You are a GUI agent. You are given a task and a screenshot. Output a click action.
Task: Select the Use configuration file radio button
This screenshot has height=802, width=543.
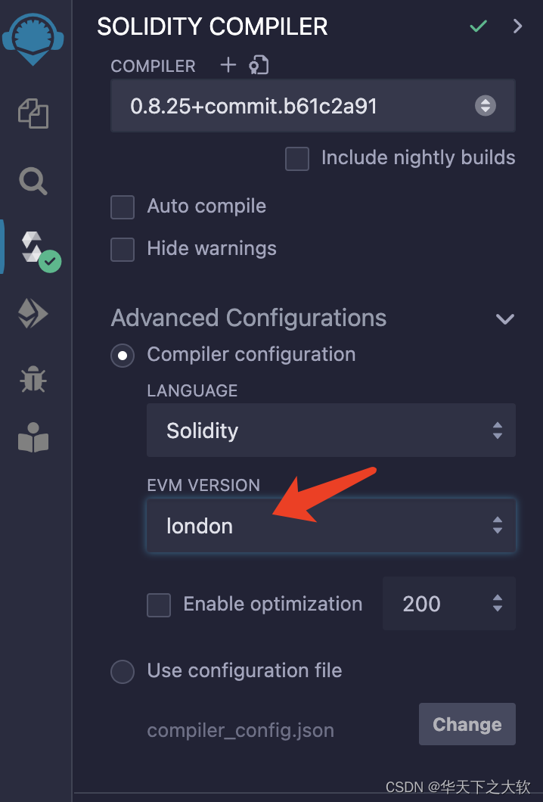[123, 672]
